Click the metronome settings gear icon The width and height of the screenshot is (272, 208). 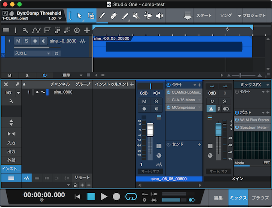144,200
